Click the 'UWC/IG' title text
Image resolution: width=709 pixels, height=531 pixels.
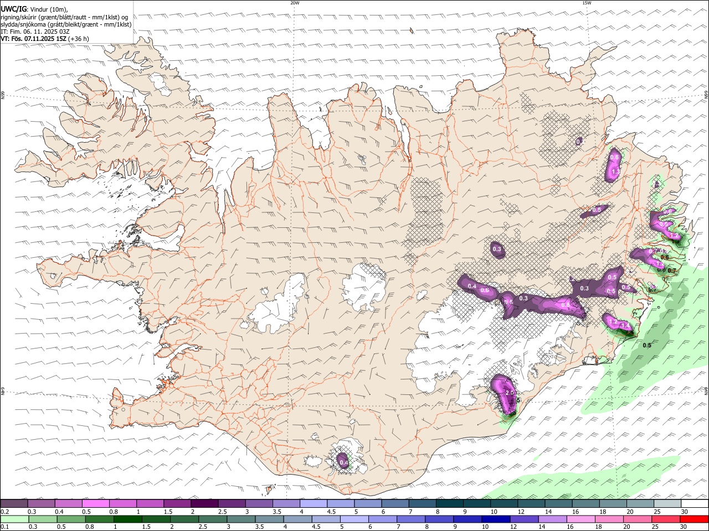[13, 9]
